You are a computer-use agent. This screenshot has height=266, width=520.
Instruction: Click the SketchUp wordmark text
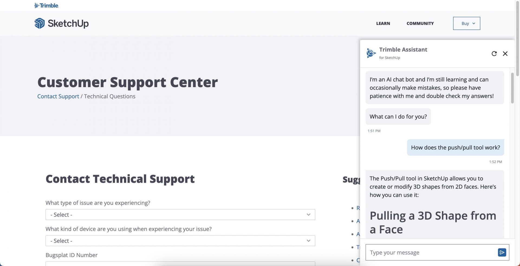pos(68,23)
